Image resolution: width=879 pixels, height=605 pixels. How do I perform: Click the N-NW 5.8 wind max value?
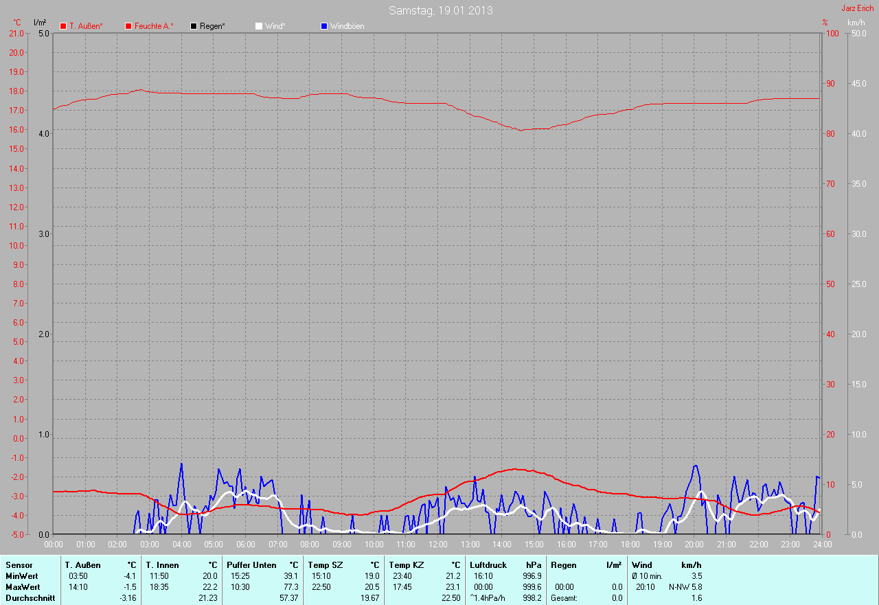[x=685, y=587]
